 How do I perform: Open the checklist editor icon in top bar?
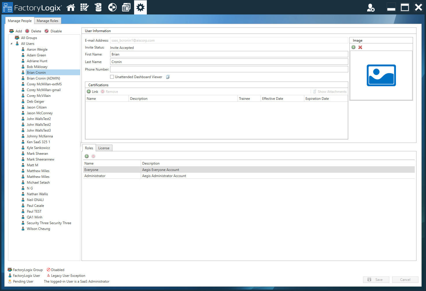point(84,7)
